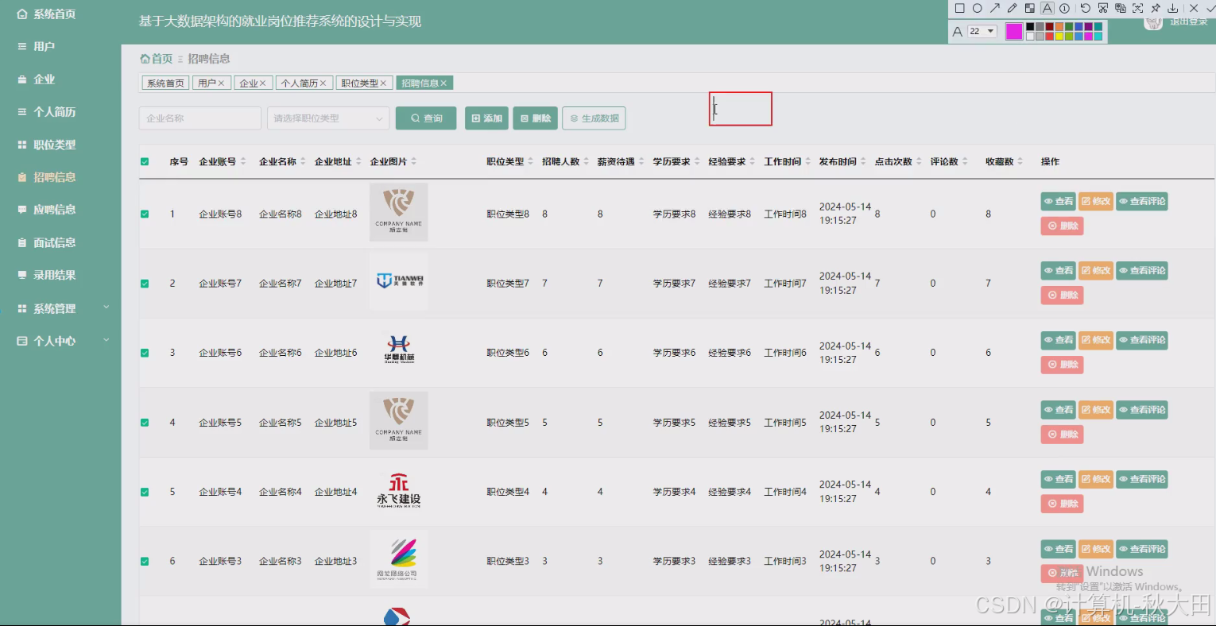Open the 永飞建设 company image thumbnail
1216x626 pixels.
[x=399, y=490]
